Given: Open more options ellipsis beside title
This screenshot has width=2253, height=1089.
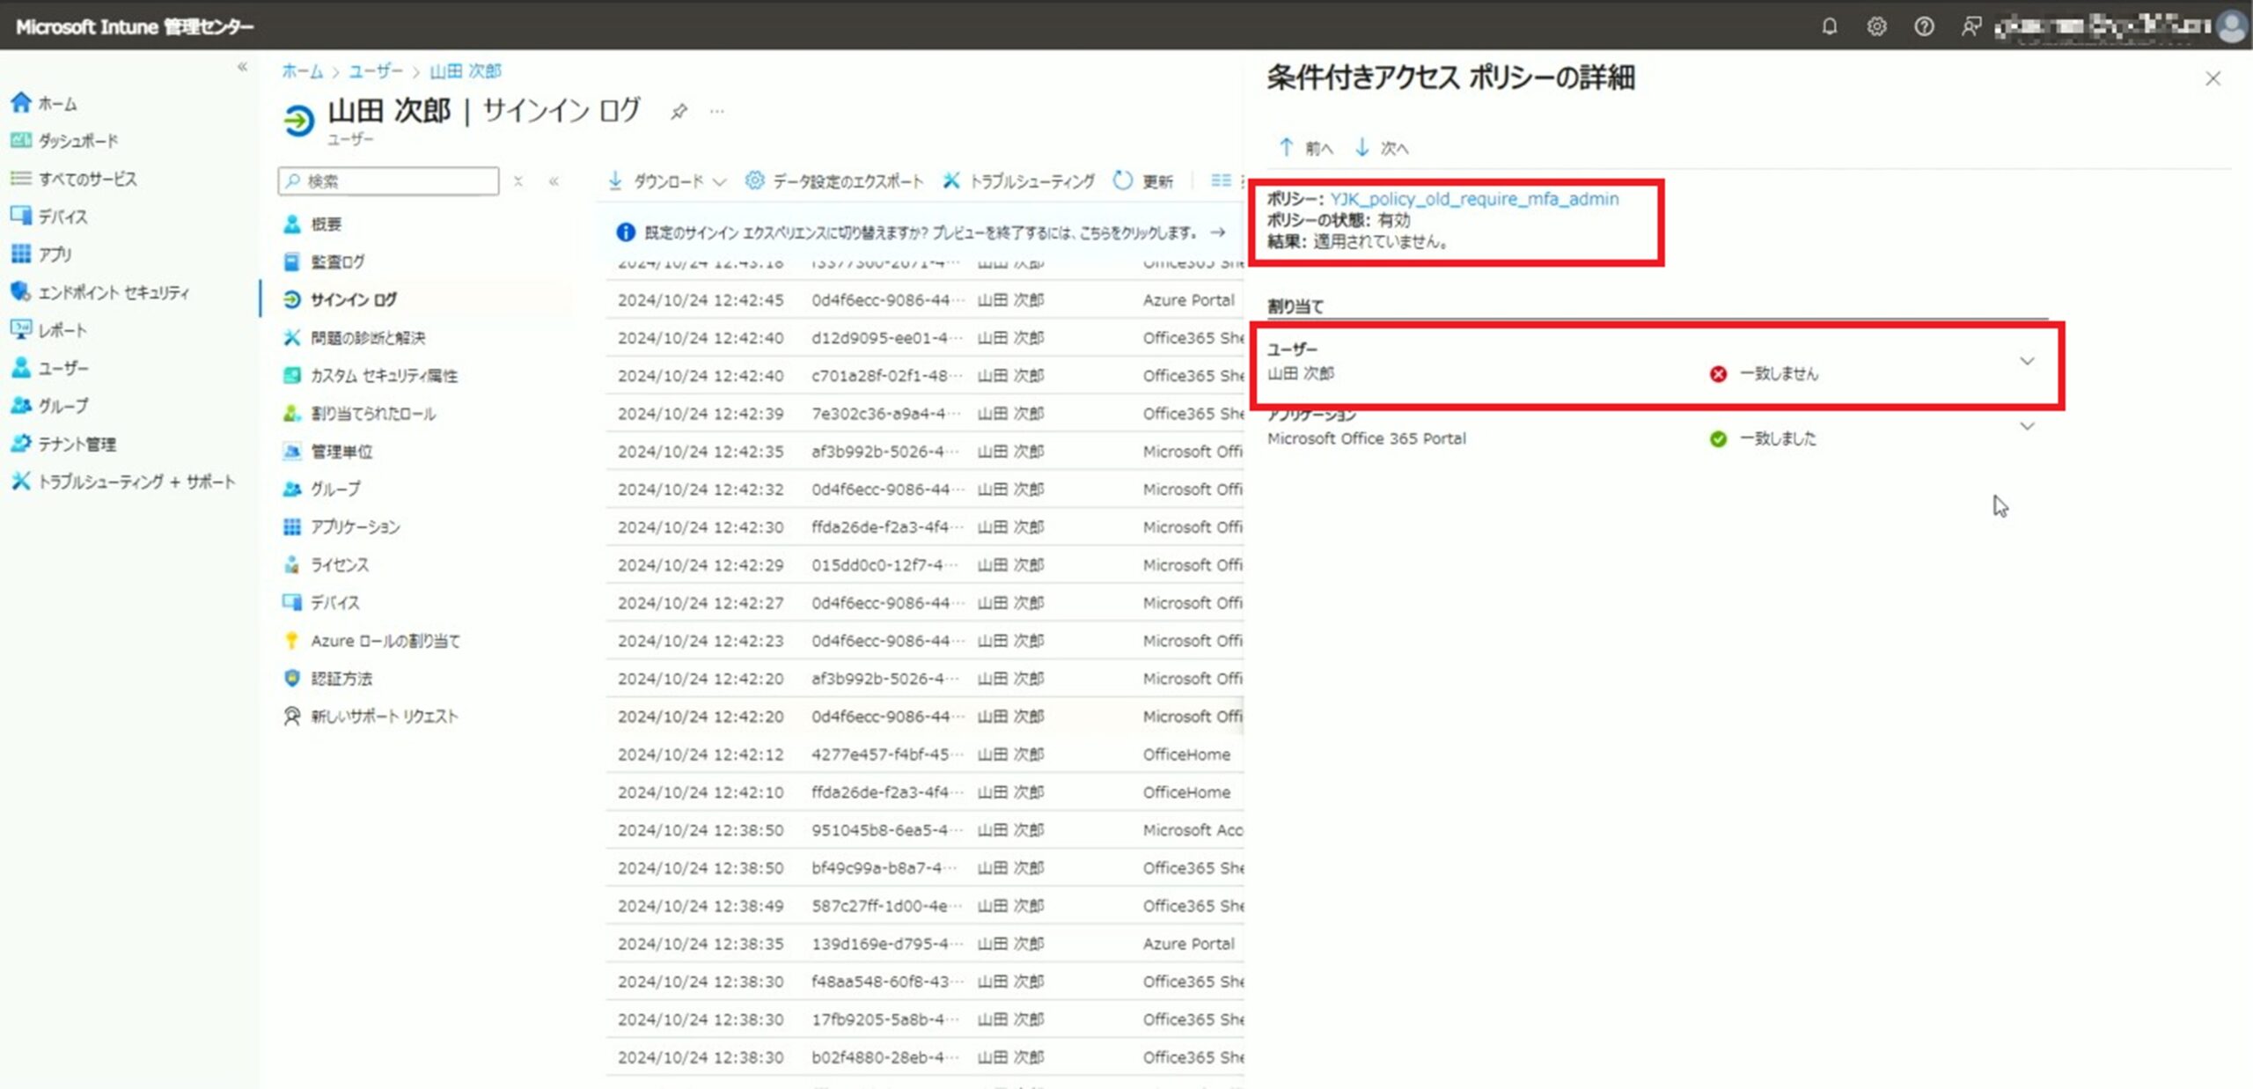Looking at the screenshot, I should [717, 112].
